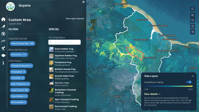Filter by Data Deficient: 14
Image resolution: width=199 pixels, height=112 pixels.
pos(19,96)
